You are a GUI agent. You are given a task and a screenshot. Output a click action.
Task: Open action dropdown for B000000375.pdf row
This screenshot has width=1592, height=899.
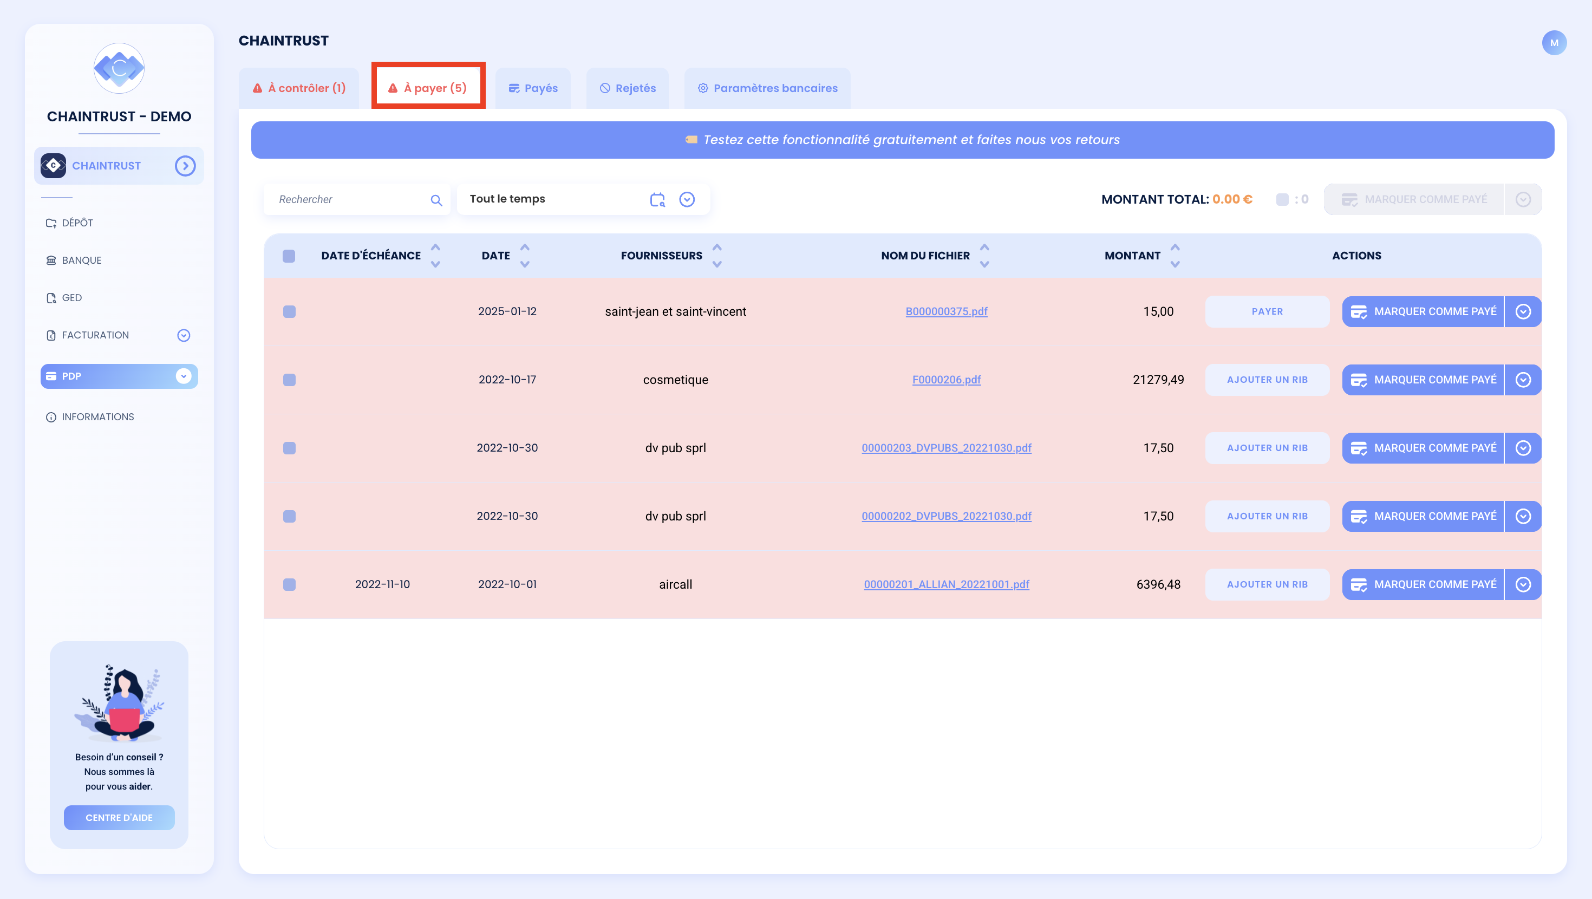click(x=1523, y=311)
